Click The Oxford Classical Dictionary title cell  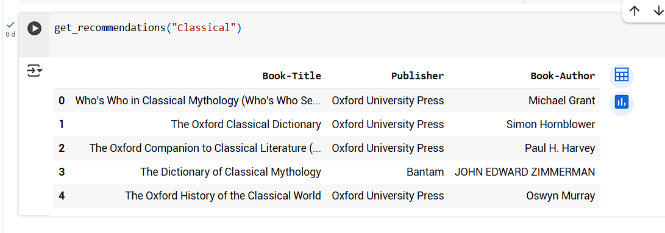click(x=246, y=124)
